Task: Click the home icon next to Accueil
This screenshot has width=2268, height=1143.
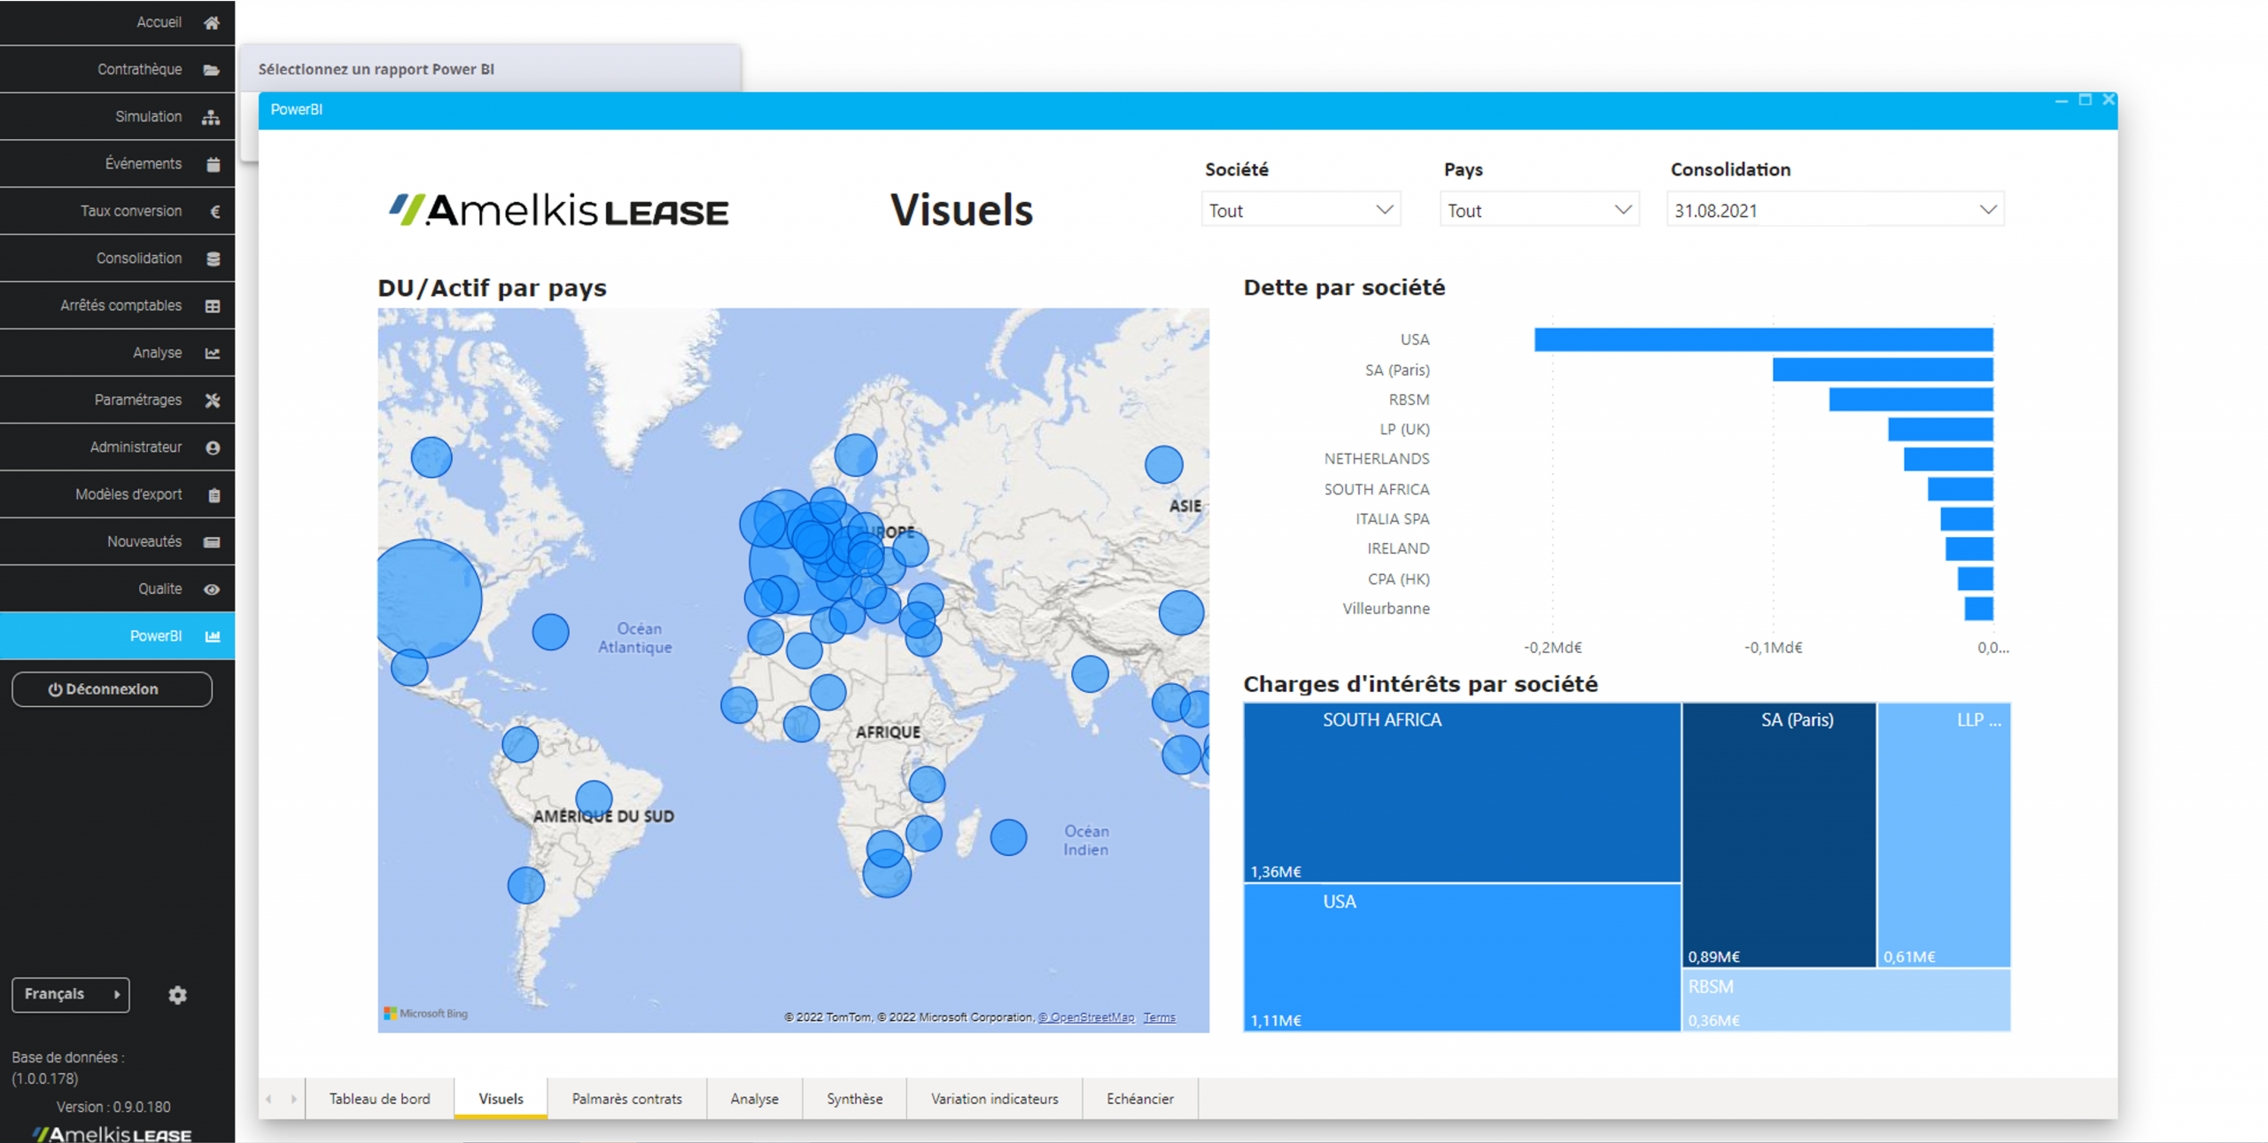Action: (x=212, y=23)
